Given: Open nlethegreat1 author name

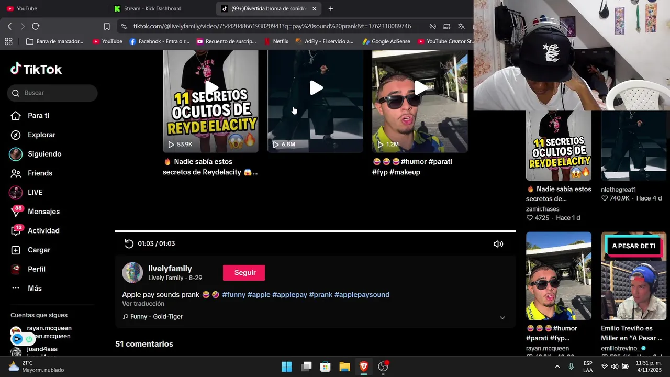Looking at the screenshot, I should (618, 190).
